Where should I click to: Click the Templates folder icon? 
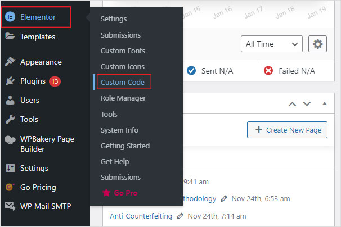(10, 36)
